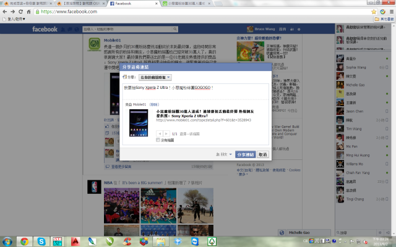This screenshot has width=396, height=247.
Task: Click the chat search field at sidebar bottom
Action: click(356, 233)
